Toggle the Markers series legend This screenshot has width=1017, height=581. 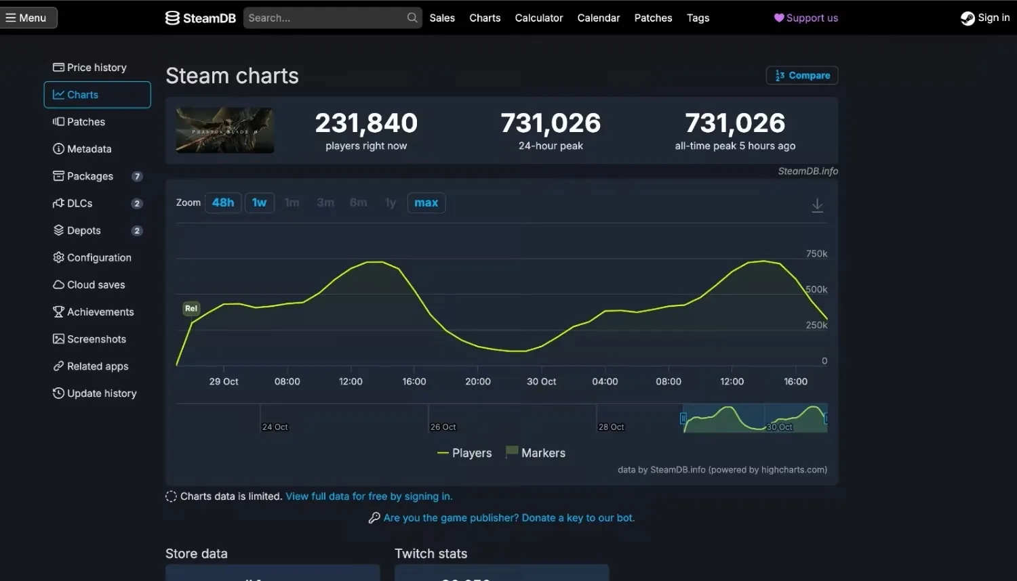click(x=536, y=453)
